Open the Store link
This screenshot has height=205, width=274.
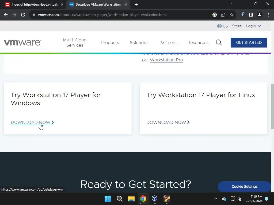pyautogui.click(x=237, y=26)
